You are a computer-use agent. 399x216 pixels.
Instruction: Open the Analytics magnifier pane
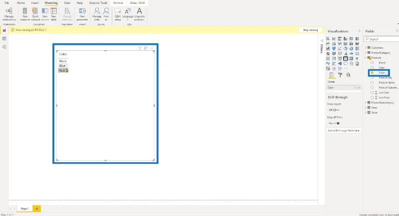click(348, 75)
